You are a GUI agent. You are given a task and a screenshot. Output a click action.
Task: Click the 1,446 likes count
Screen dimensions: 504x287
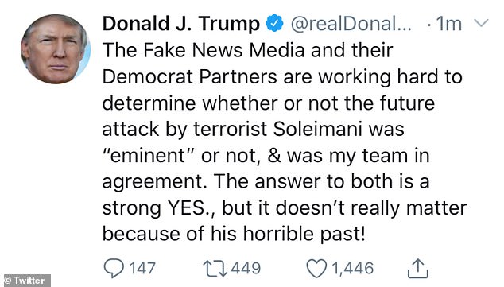click(x=353, y=269)
